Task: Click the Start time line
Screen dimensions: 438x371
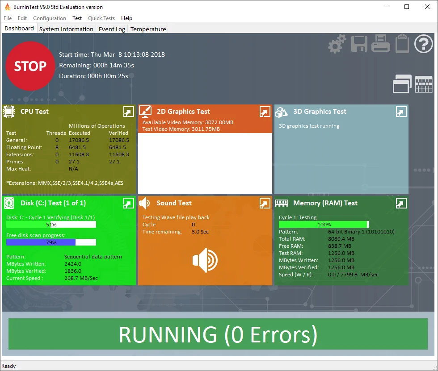Action: coord(112,54)
